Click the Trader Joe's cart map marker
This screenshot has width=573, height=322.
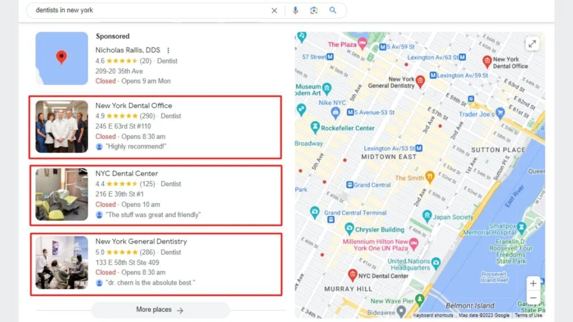point(500,112)
